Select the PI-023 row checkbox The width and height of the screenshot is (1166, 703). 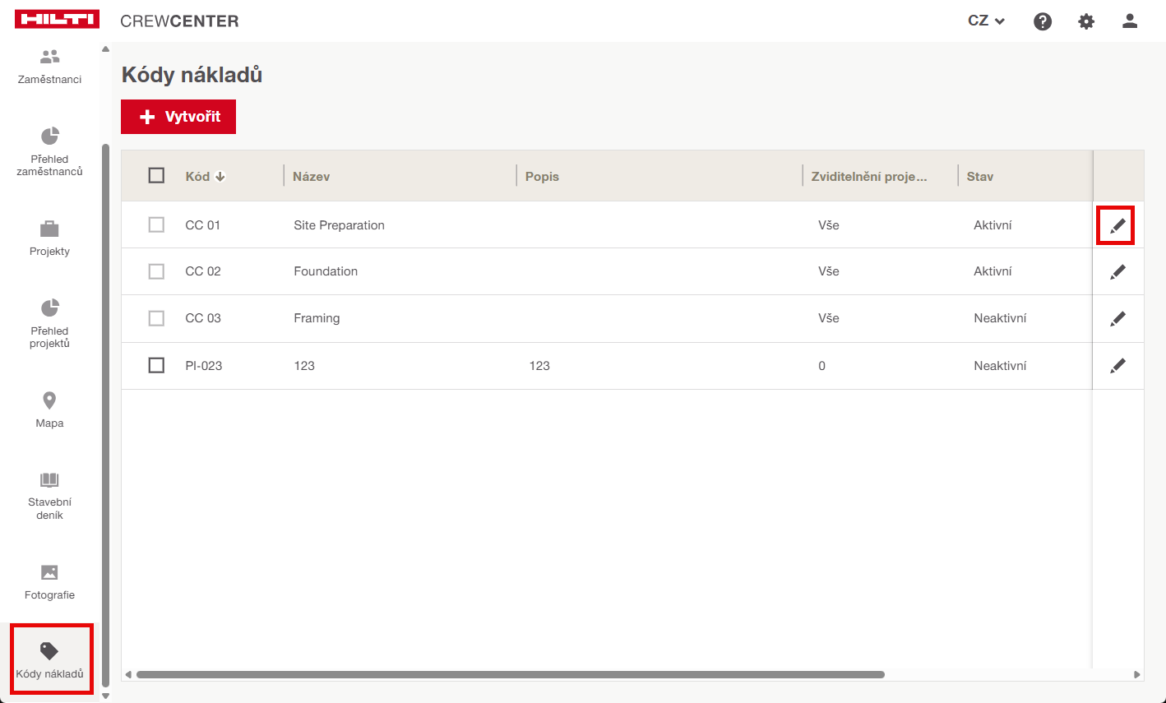pos(156,365)
